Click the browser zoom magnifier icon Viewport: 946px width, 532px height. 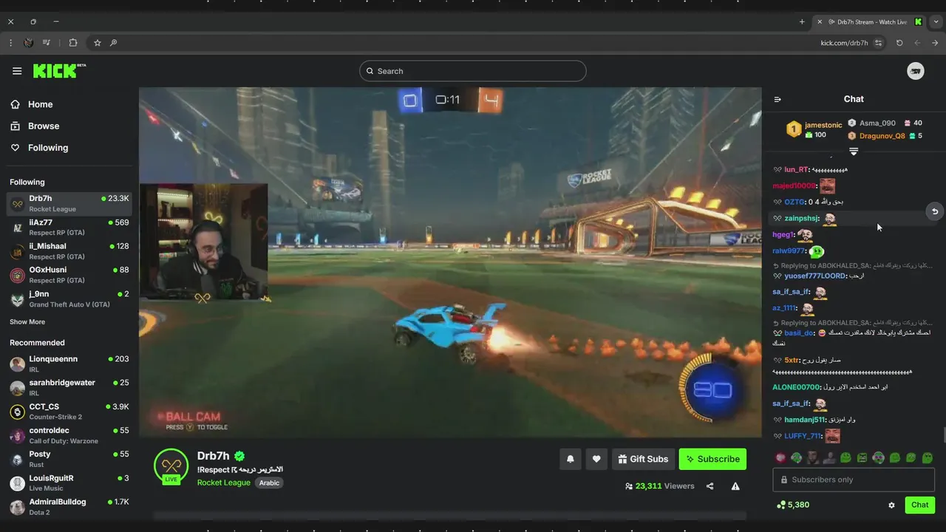(x=113, y=43)
